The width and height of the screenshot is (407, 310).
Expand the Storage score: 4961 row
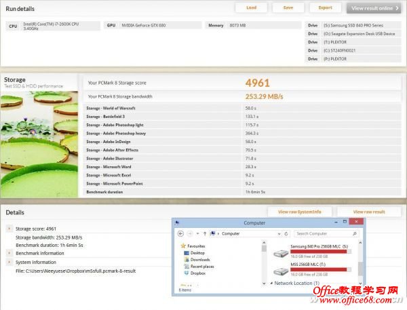coord(9,229)
